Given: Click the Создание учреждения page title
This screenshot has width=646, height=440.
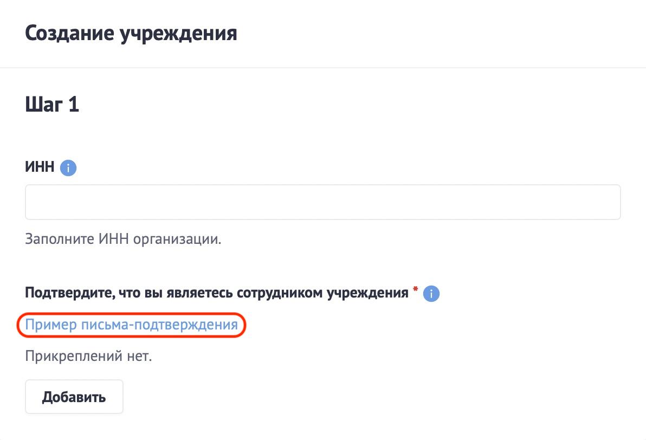Looking at the screenshot, I should click(131, 34).
